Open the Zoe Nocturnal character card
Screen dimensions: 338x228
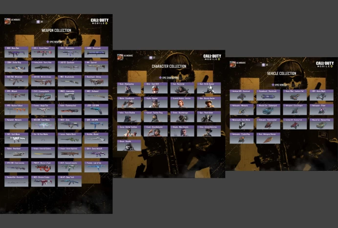(182, 88)
